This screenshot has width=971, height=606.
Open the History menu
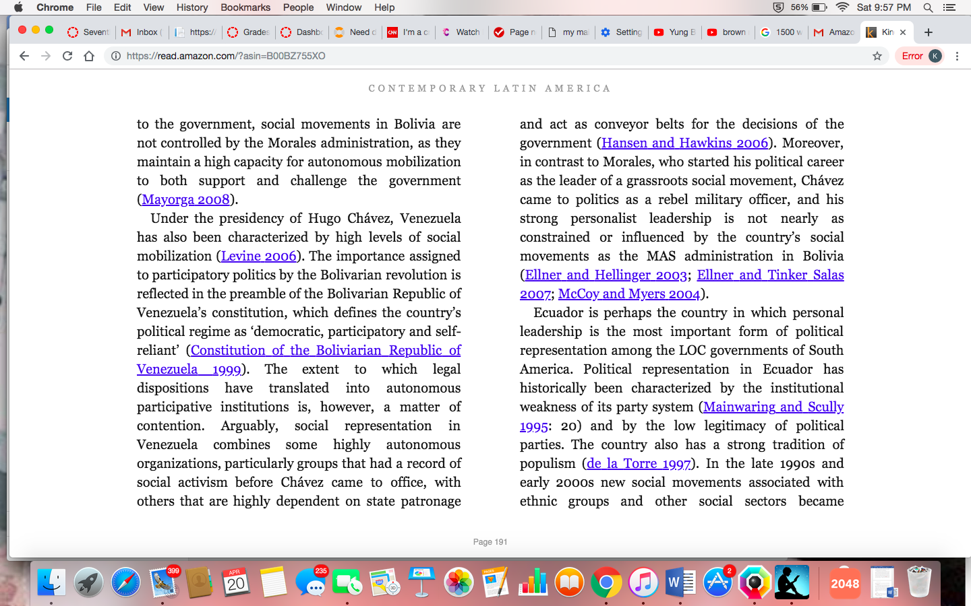click(192, 7)
